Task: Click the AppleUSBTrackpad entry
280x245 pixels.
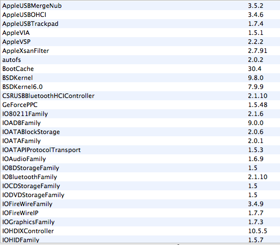Action: 140,24
